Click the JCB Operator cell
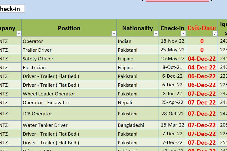The image size is (227, 151). tap(69, 114)
